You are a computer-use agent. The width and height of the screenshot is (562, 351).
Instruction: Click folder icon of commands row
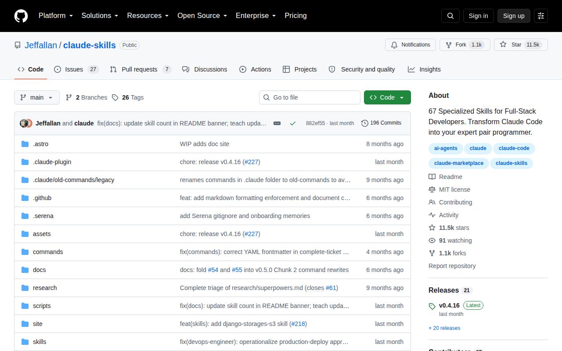[25, 252]
